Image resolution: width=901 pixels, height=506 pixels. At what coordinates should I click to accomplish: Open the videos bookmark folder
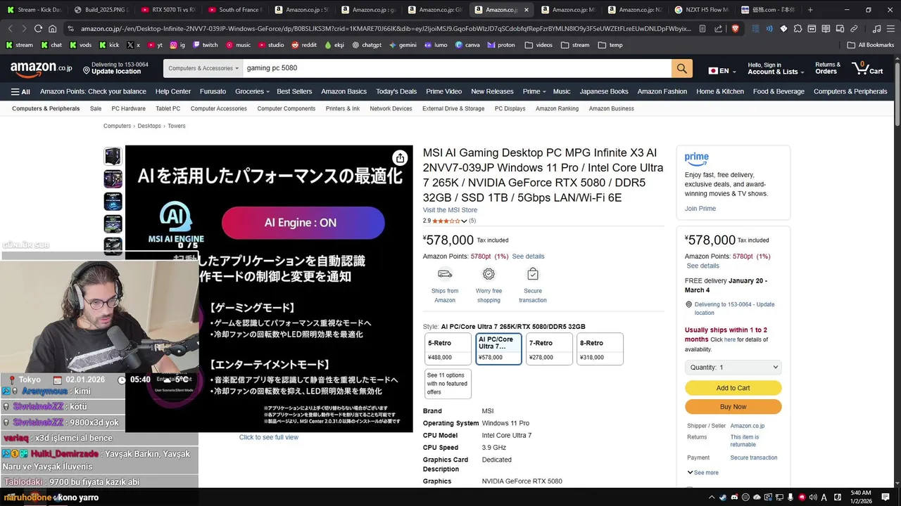[x=538, y=45]
